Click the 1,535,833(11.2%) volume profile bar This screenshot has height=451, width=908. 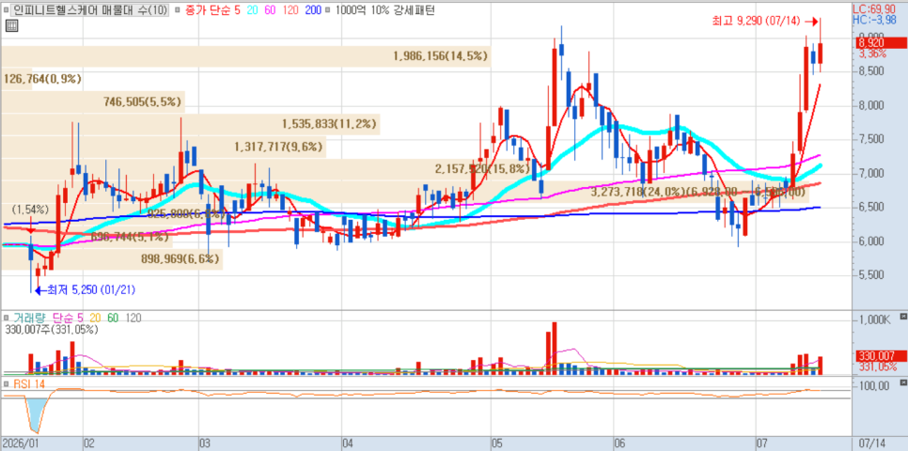(x=190, y=124)
